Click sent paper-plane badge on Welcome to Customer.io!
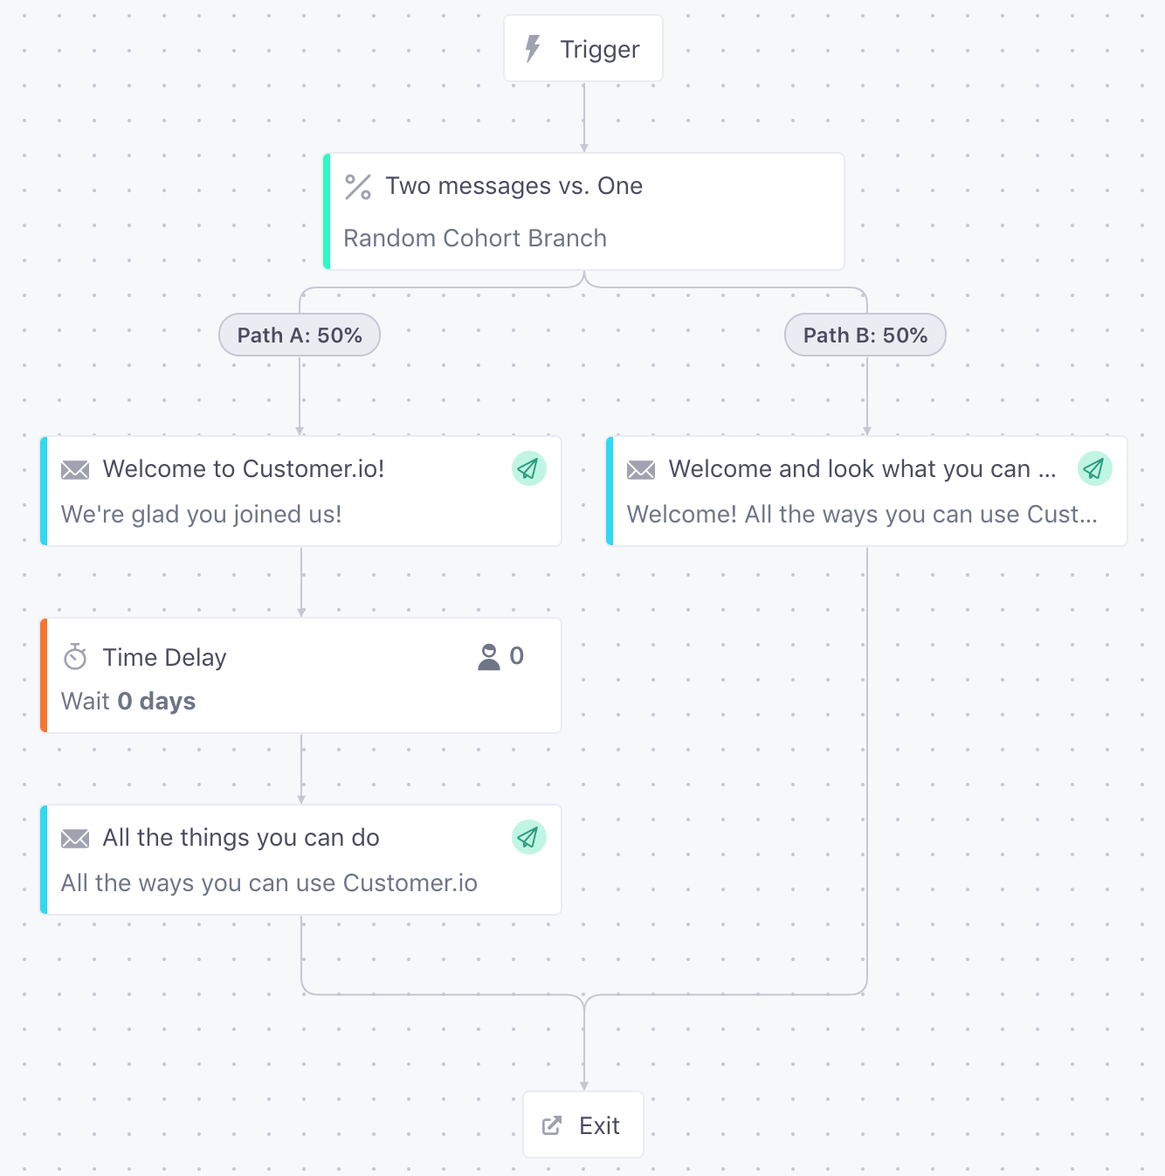This screenshot has height=1176, width=1165. click(x=528, y=469)
